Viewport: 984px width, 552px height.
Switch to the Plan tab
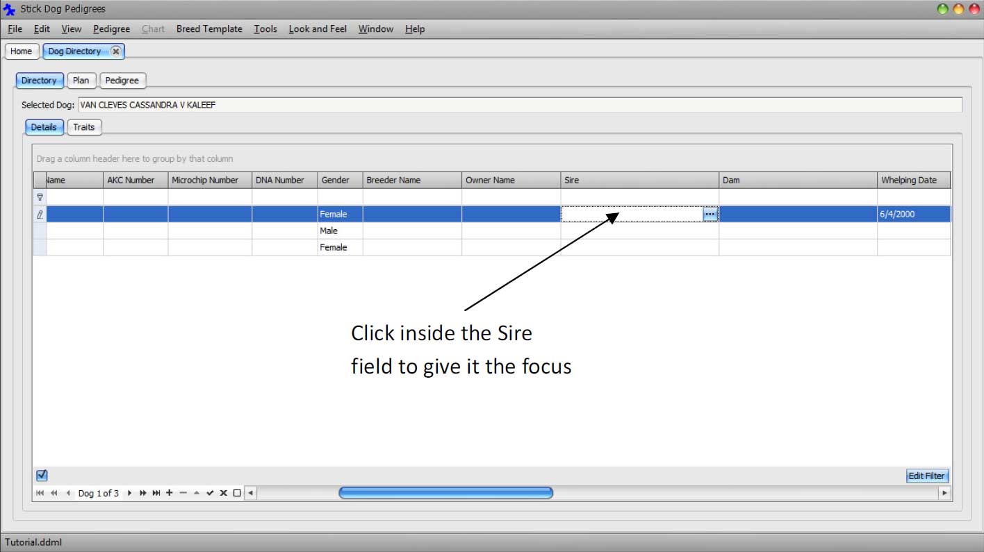81,80
